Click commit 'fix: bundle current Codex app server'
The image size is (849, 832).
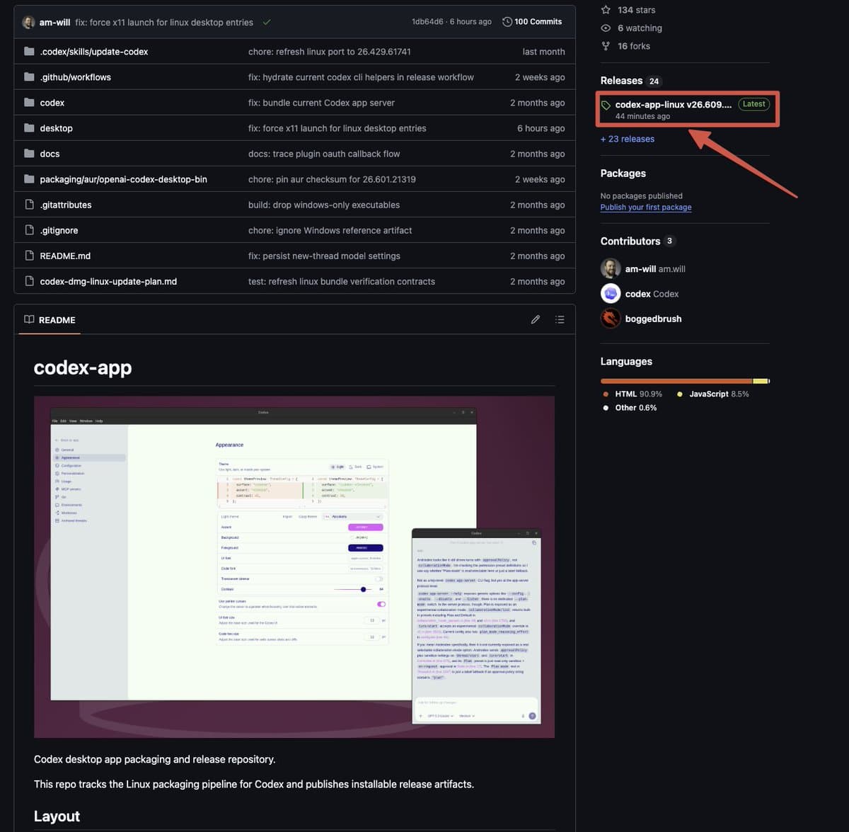click(321, 103)
